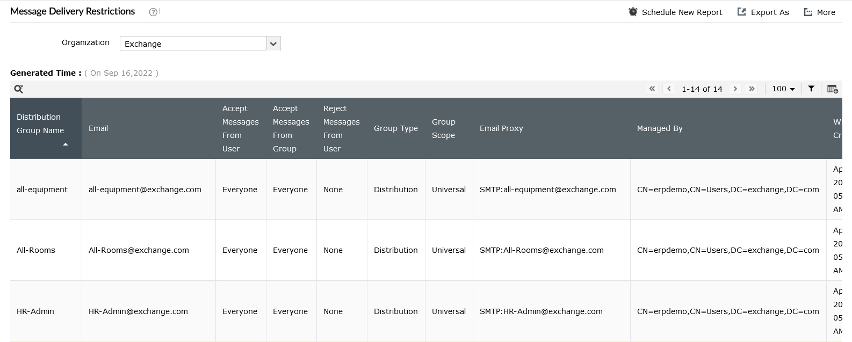852x342 pixels.
Task: Select the Organization Exchange field
Action: [193, 43]
